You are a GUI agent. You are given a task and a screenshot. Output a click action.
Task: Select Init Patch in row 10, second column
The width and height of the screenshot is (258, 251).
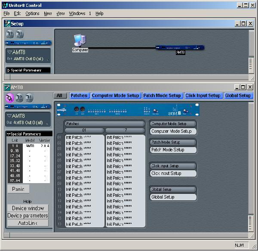126,190
